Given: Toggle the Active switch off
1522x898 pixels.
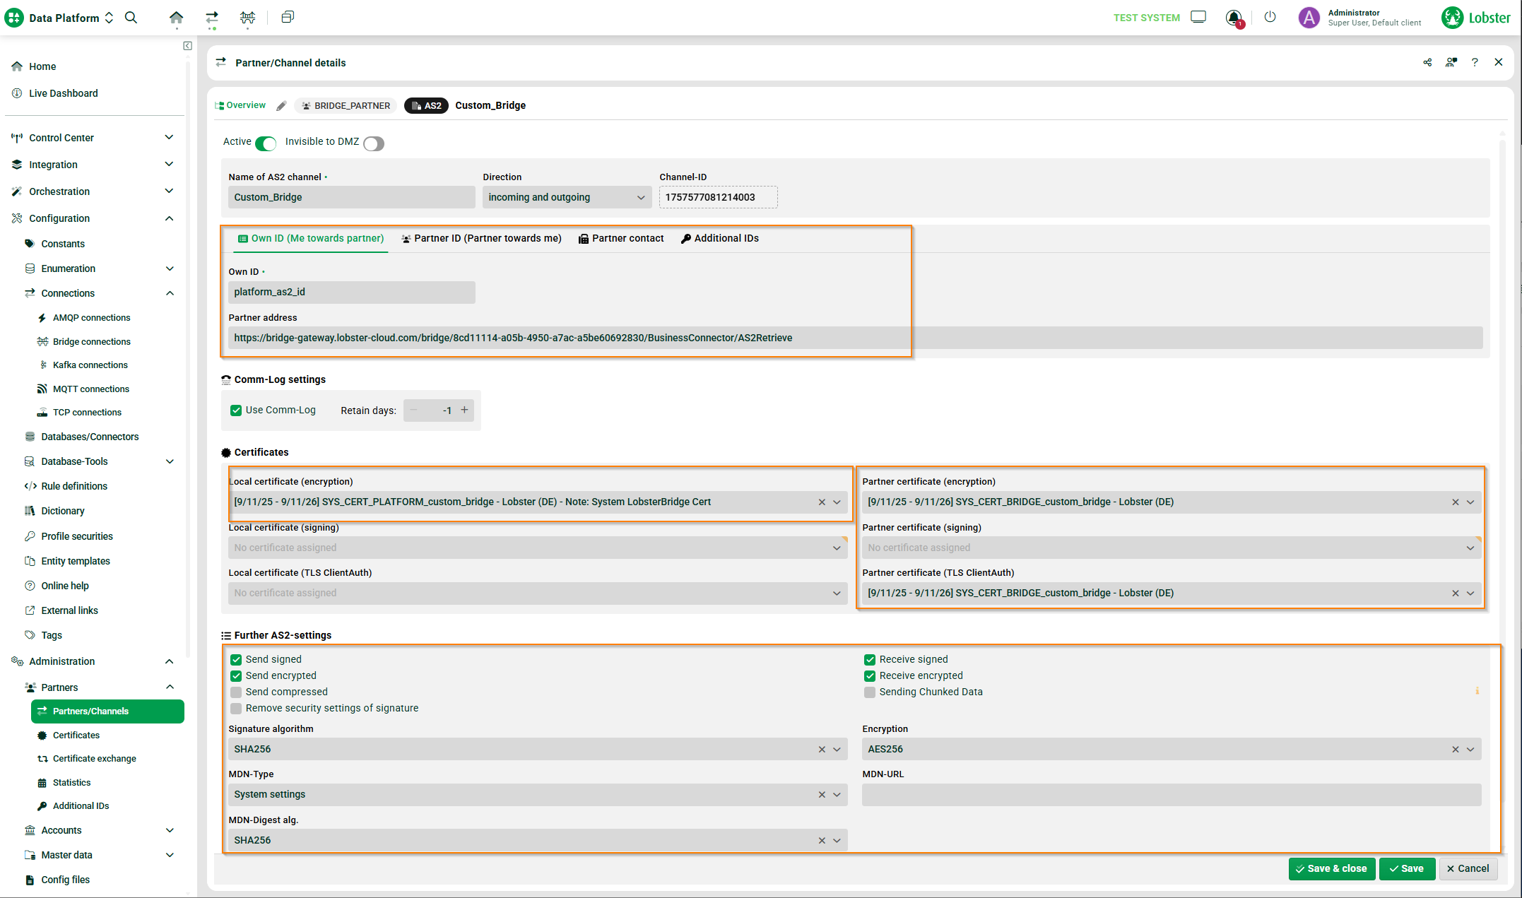Looking at the screenshot, I should [x=266, y=143].
